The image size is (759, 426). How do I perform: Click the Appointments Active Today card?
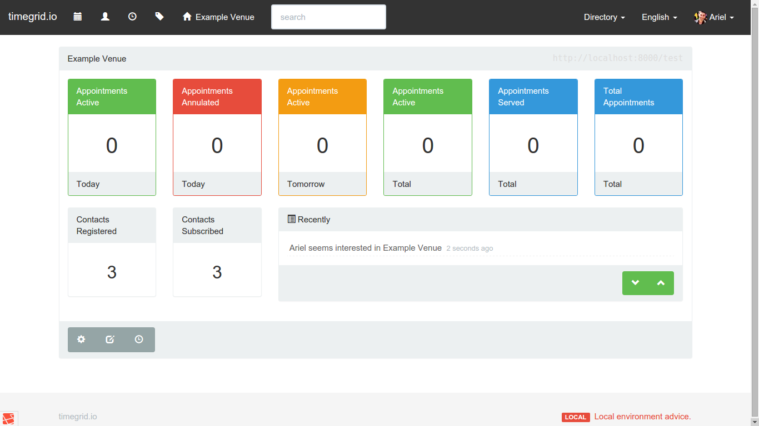pyautogui.click(x=112, y=137)
